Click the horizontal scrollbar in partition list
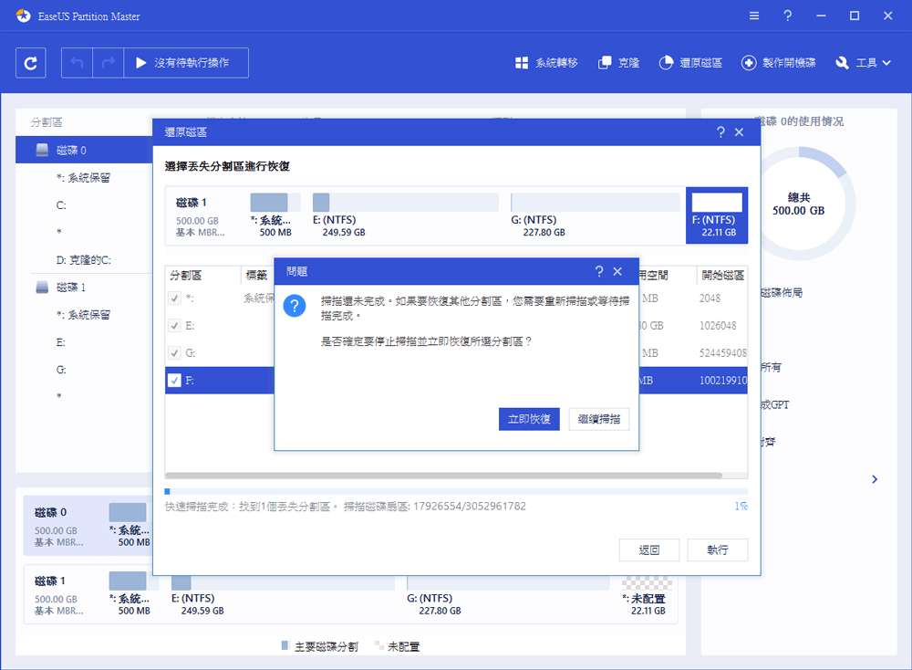 (x=444, y=476)
